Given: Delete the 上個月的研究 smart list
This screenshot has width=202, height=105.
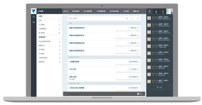Looking at the screenshot, I should tap(60, 58).
